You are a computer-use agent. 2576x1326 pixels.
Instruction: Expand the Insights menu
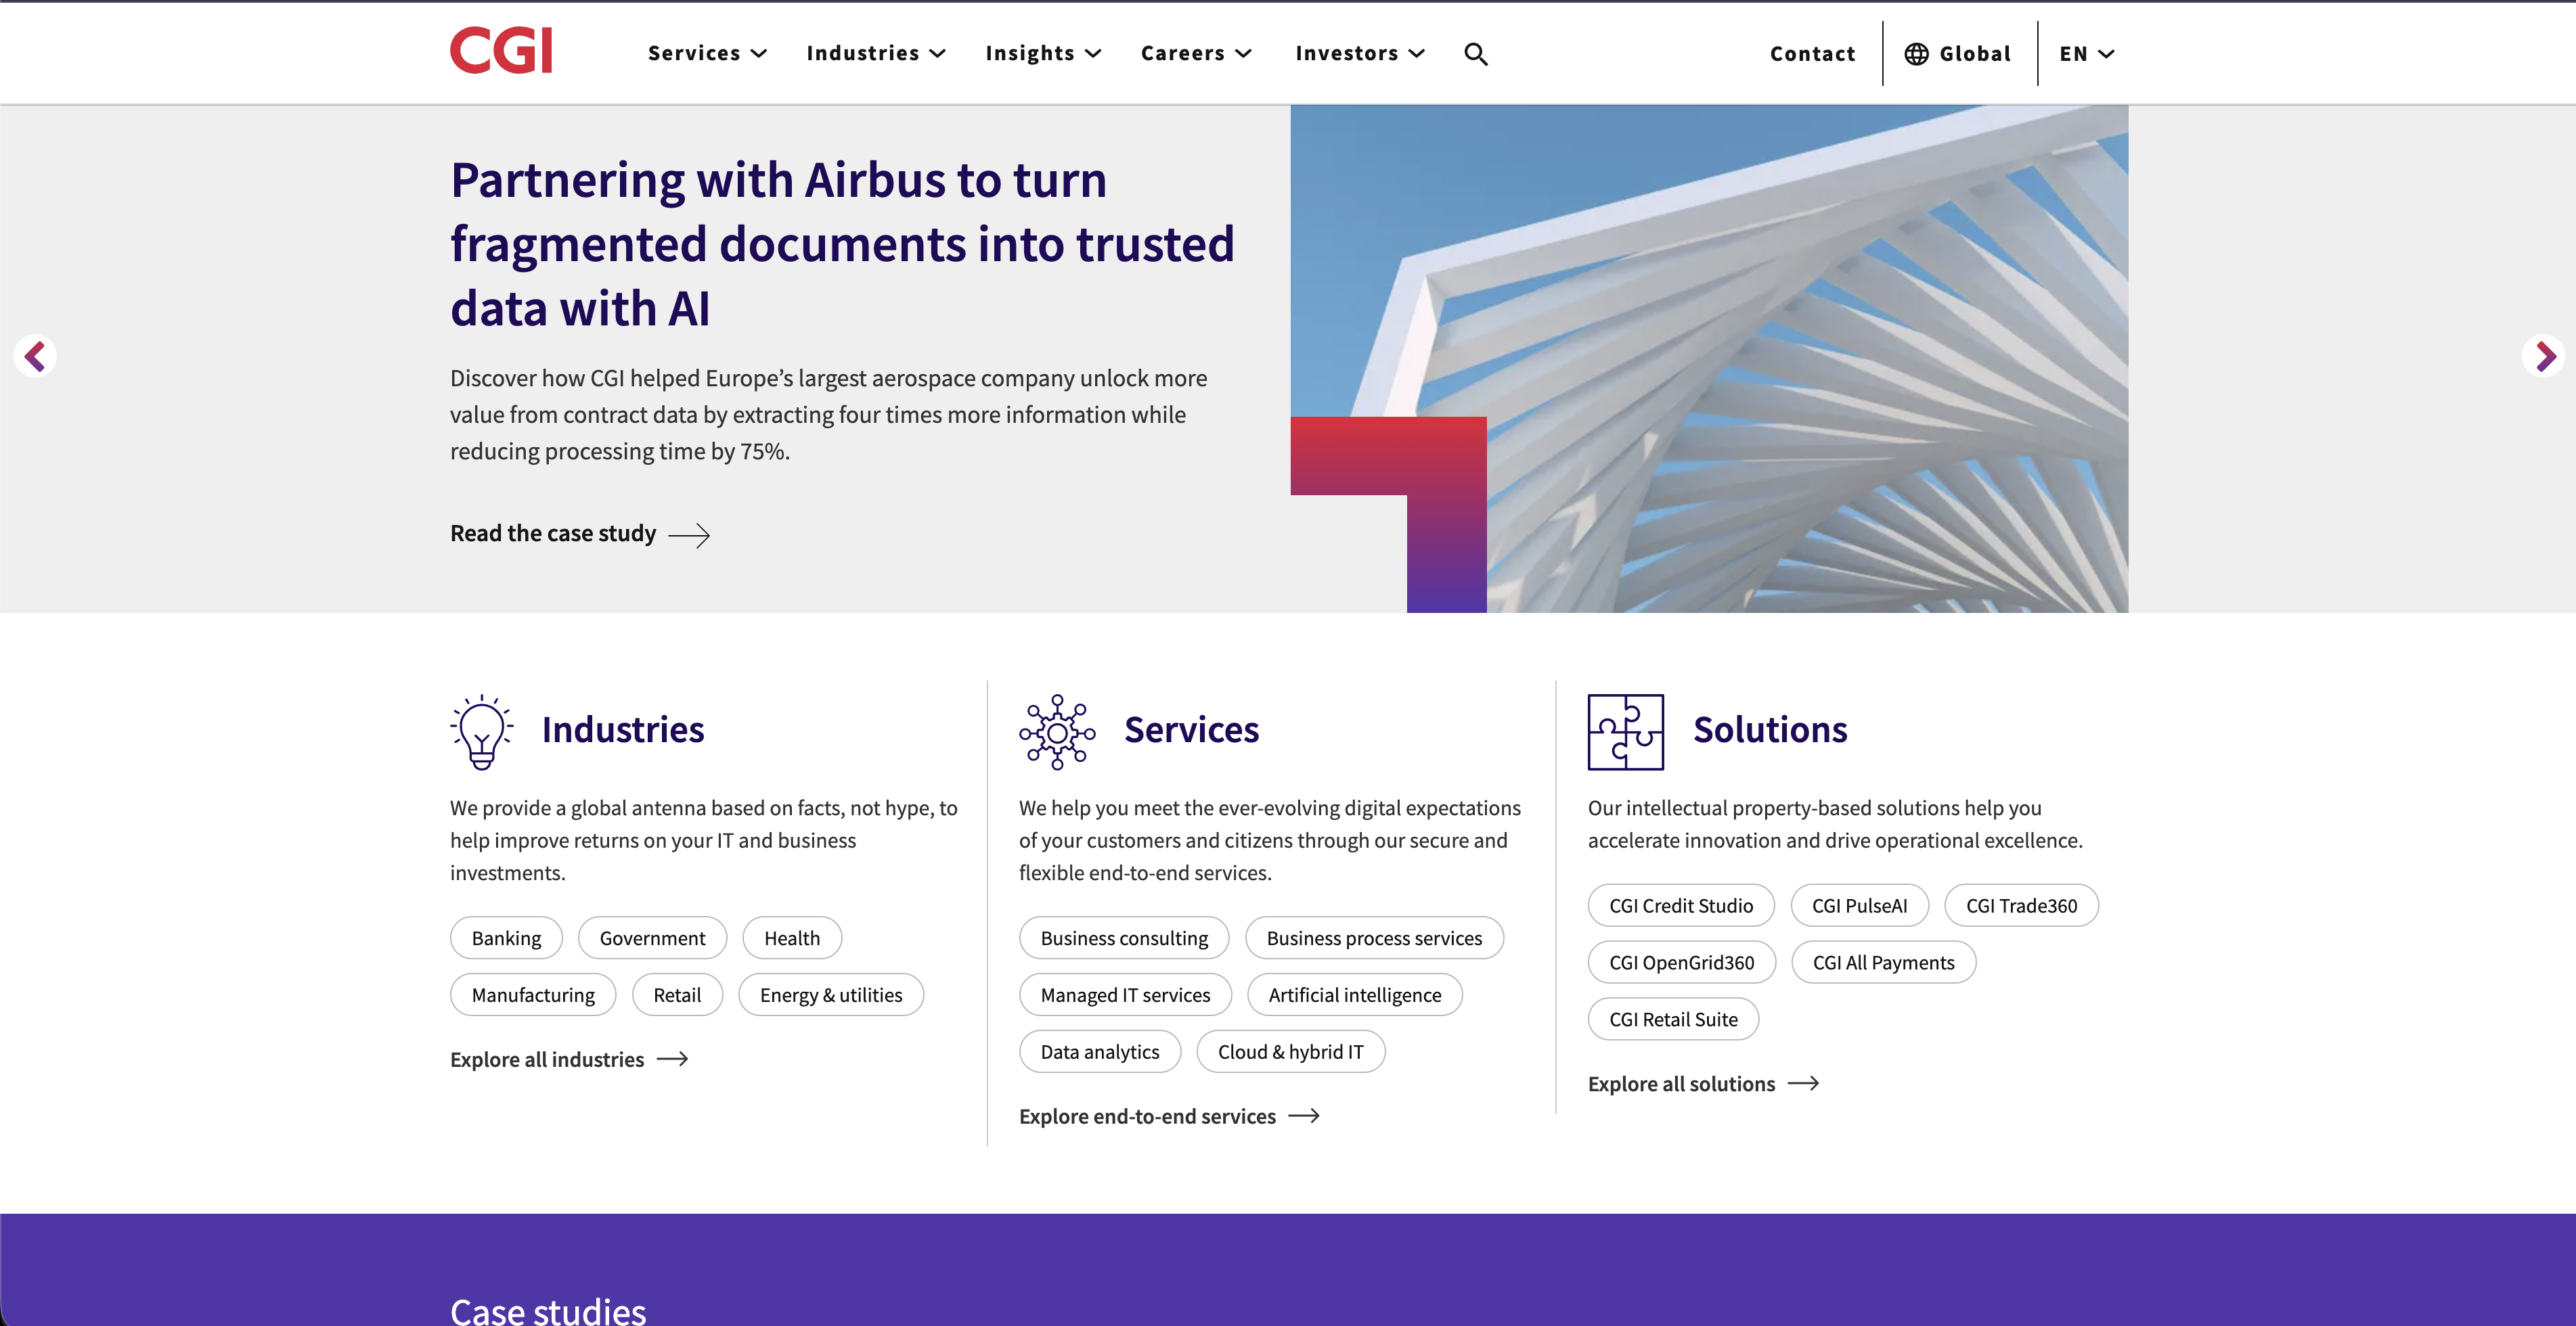tap(1043, 54)
